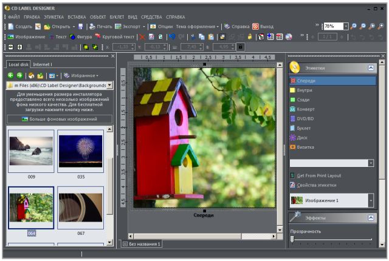
Task: Choose the Фигура shape tool
Action: [80, 36]
